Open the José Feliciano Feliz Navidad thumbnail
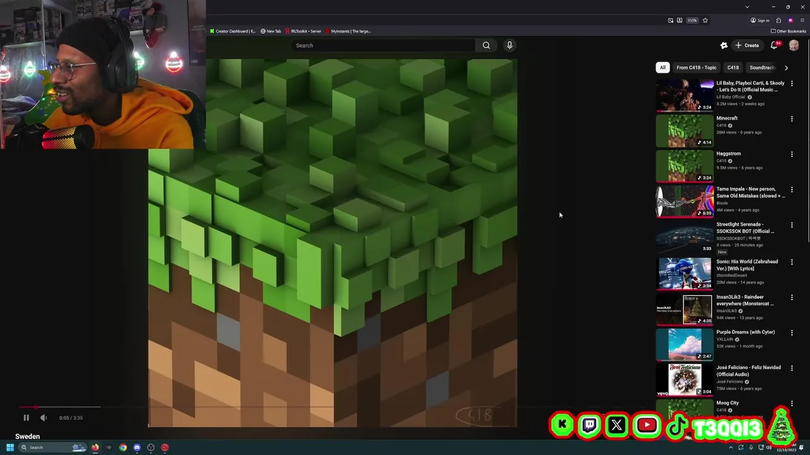The height and width of the screenshot is (455, 810). tap(685, 380)
